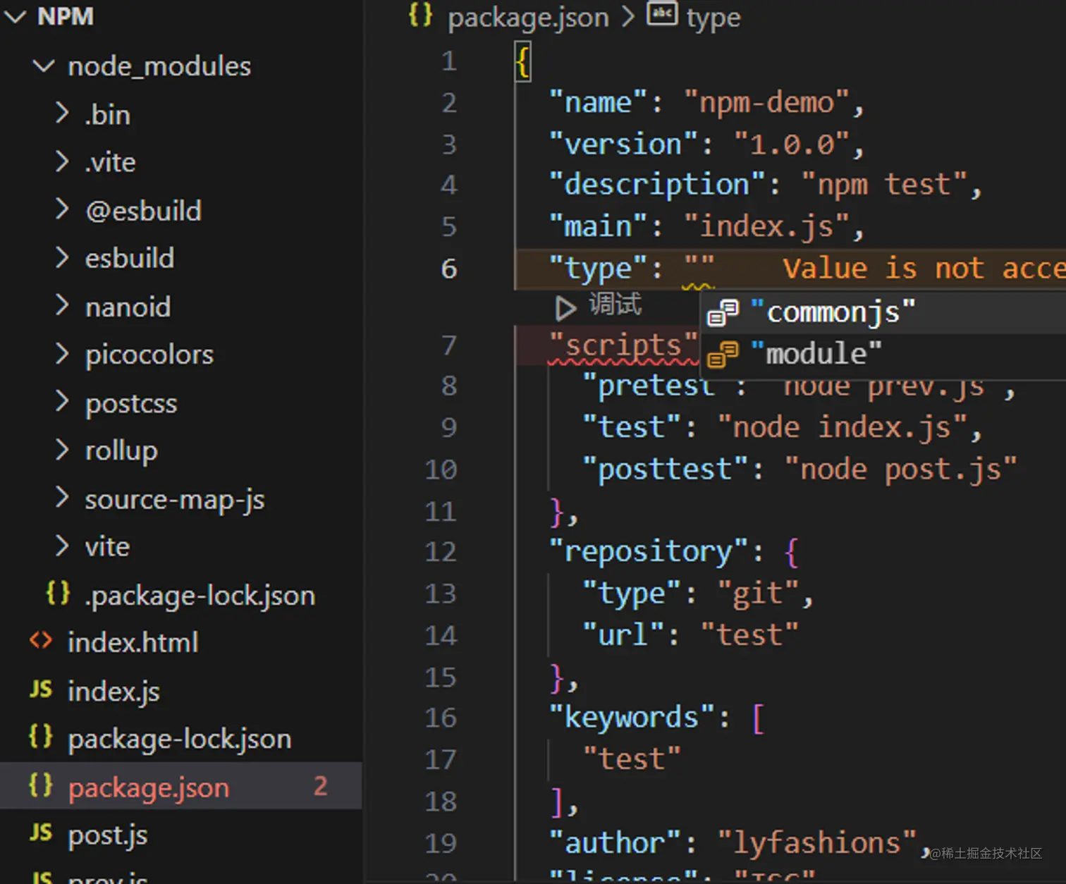Click type in the breadcrumb
Viewport: 1066px width, 884px height.
[713, 19]
